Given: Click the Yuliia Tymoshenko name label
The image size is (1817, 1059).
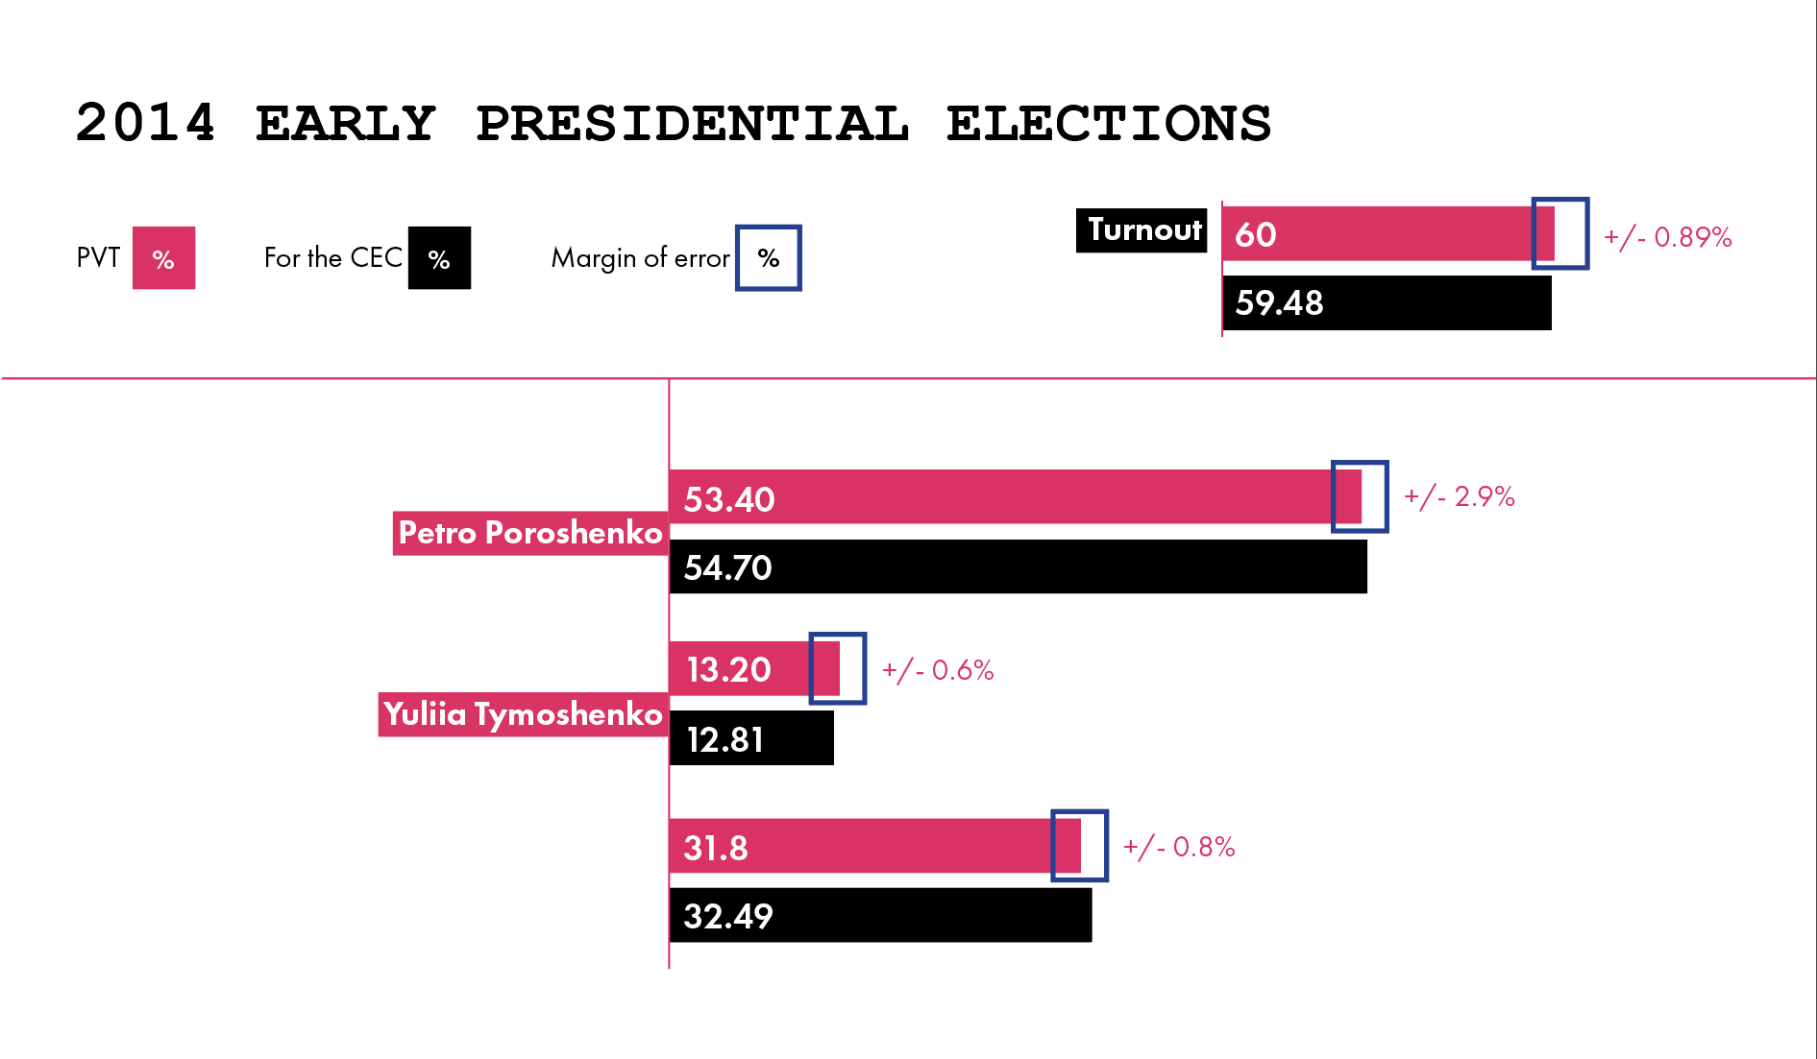Looking at the screenshot, I should 523,714.
